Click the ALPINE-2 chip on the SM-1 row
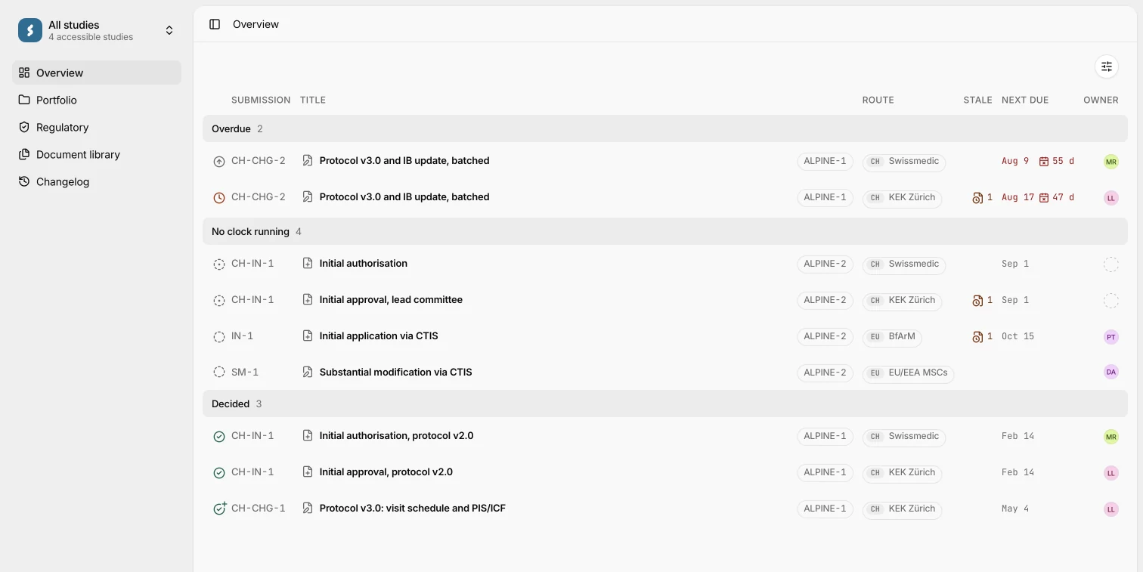The image size is (1143, 572). 825,373
